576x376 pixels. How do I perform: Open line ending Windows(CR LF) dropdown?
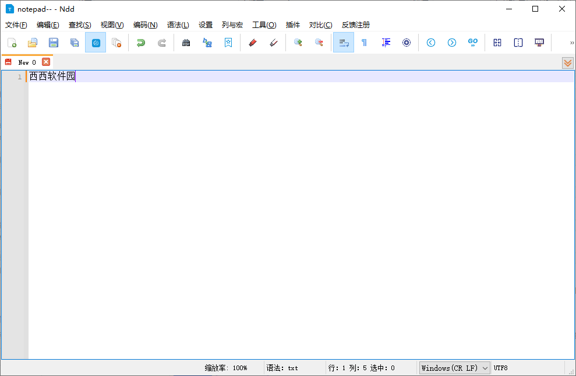pos(454,368)
